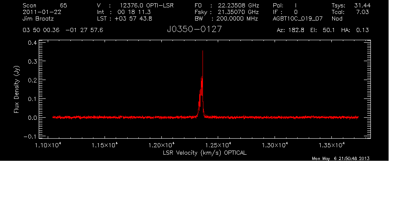Click the x-axis label '1.30×10⁴'
This screenshot has height=201, width=396.
click(275, 145)
